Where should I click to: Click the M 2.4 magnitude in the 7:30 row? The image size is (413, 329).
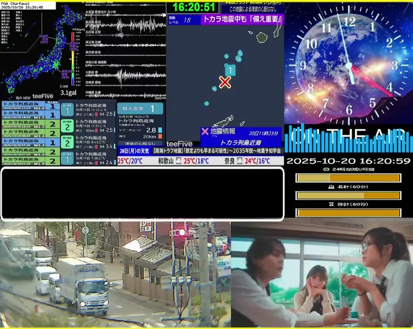pos(106,163)
